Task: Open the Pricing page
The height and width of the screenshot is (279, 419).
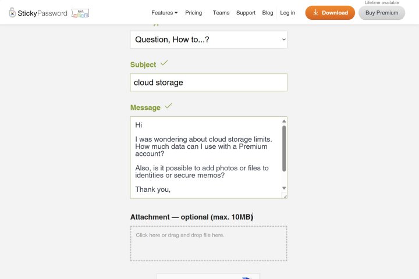Action: [x=194, y=13]
